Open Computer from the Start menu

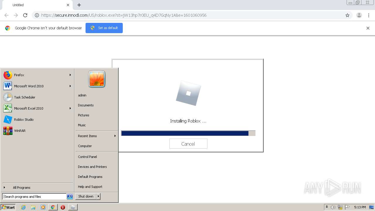click(85, 146)
